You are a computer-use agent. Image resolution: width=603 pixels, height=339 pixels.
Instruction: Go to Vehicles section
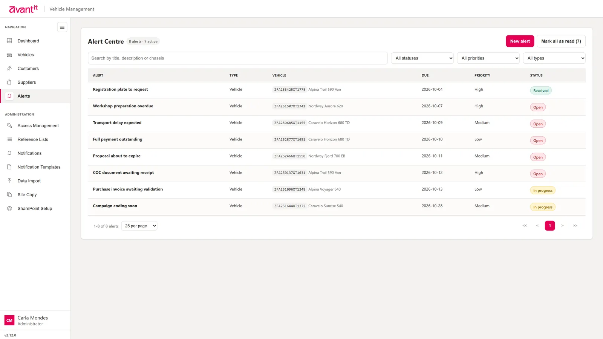click(35, 55)
